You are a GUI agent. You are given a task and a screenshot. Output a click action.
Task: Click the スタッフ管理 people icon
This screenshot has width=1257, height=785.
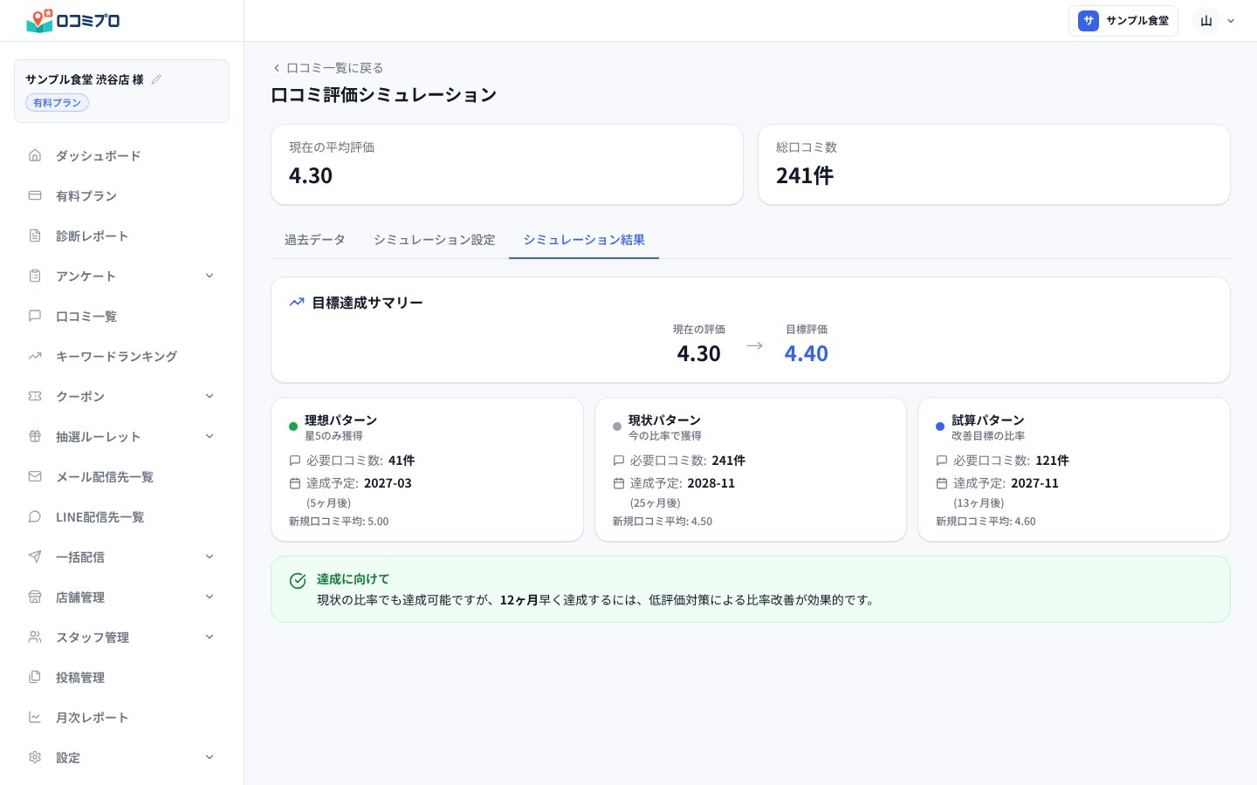35,637
